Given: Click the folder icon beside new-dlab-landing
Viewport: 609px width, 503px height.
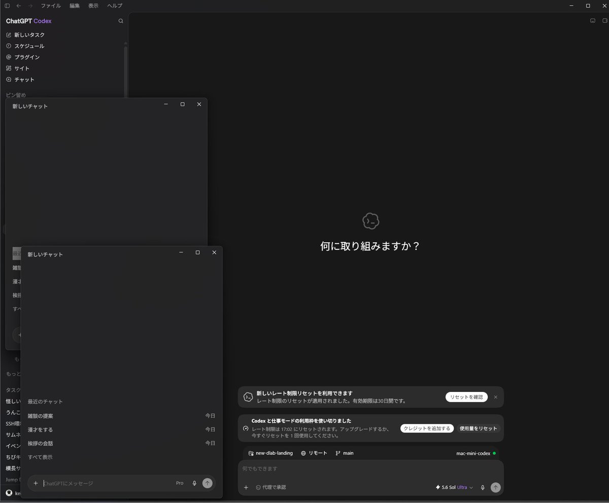Looking at the screenshot, I should point(251,453).
